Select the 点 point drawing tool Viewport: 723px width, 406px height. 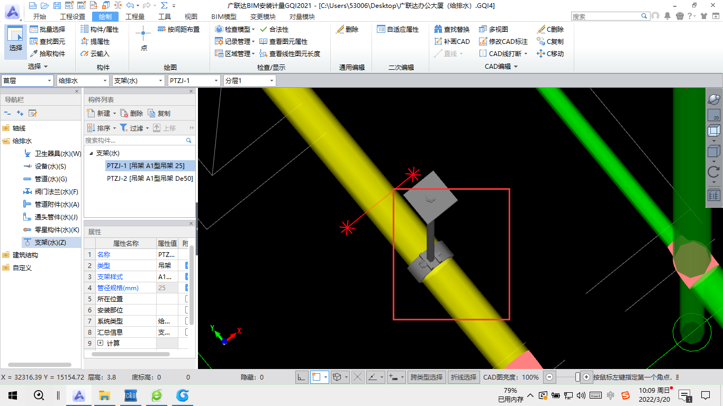coord(143,39)
